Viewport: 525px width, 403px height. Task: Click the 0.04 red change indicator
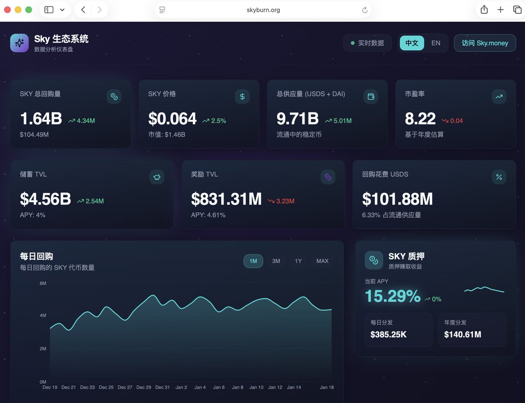[452, 121]
